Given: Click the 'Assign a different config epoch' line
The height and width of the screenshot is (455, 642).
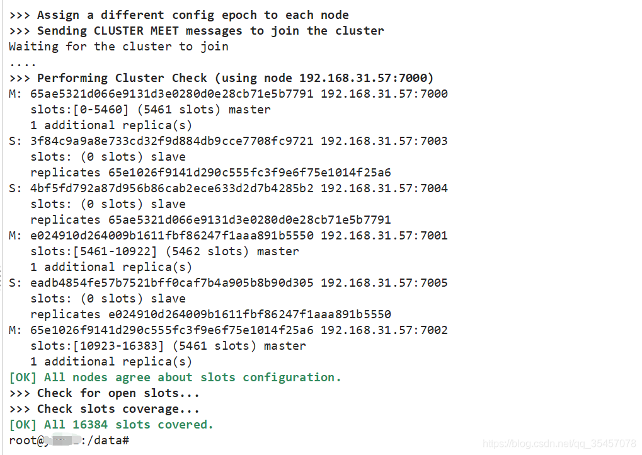Looking at the screenshot, I should click(x=178, y=15).
